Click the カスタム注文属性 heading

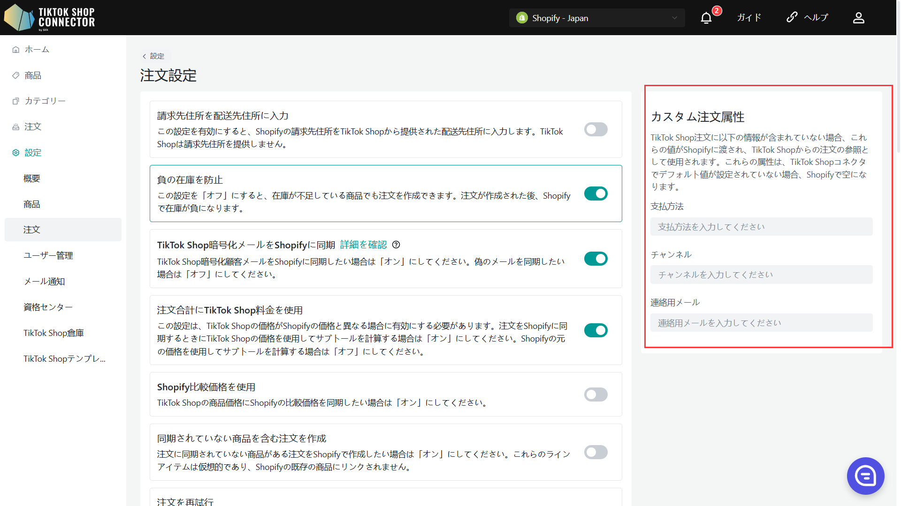pyautogui.click(x=697, y=117)
